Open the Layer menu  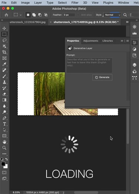[38, 3]
